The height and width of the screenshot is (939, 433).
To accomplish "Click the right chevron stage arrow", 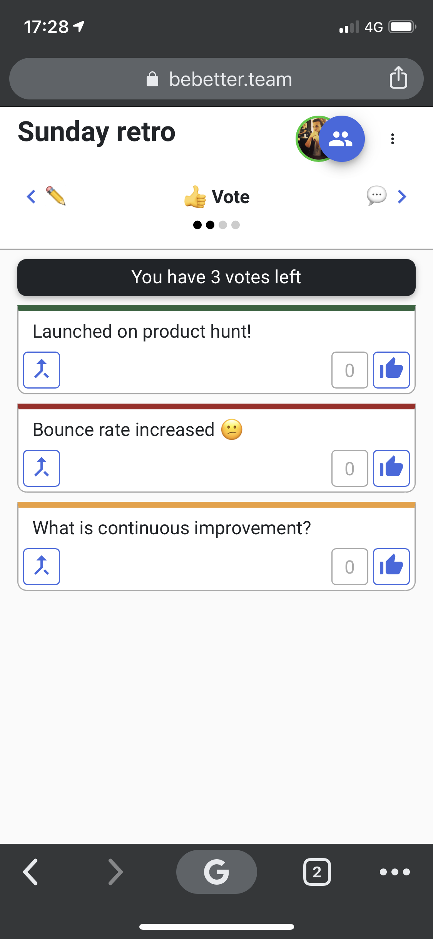I will [402, 197].
